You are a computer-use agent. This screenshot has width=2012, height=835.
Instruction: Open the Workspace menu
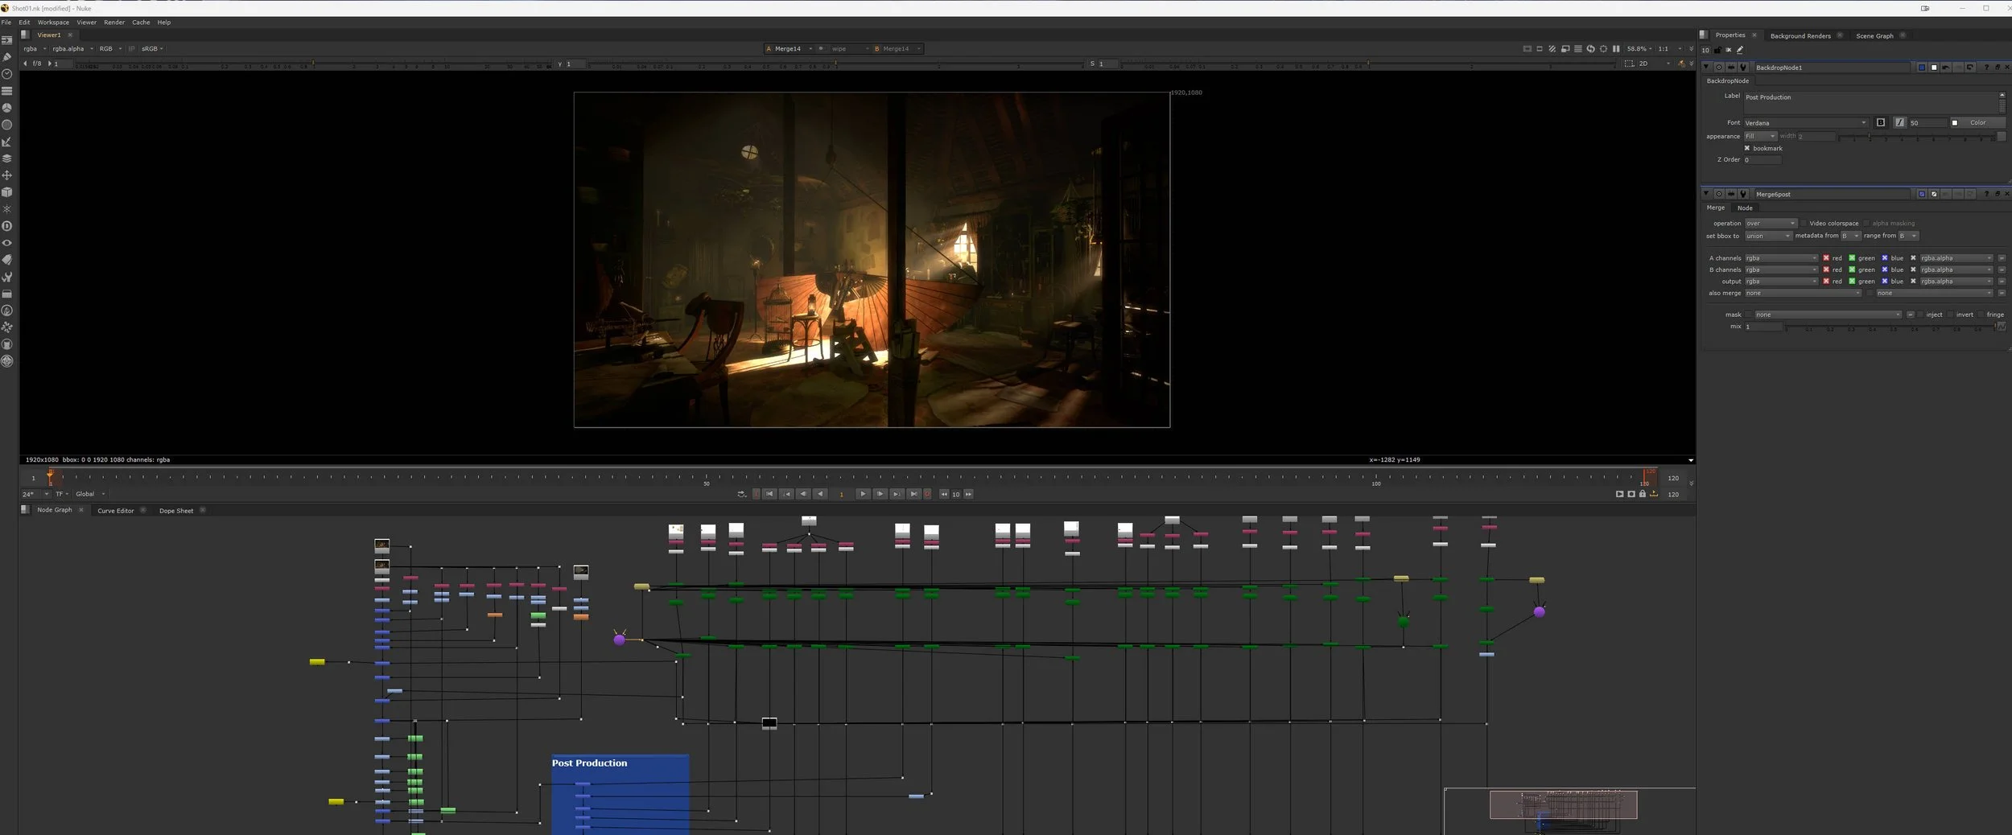53,23
